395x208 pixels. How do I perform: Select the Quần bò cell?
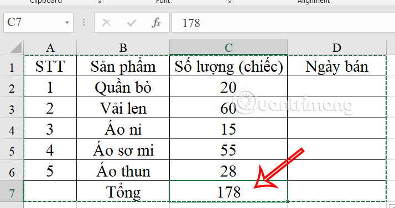(x=123, y=87)
